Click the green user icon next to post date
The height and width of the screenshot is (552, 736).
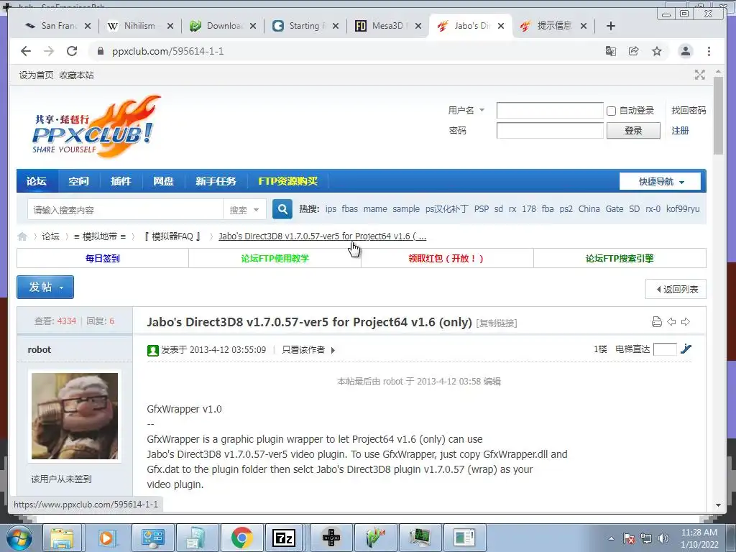coord(152,350)
